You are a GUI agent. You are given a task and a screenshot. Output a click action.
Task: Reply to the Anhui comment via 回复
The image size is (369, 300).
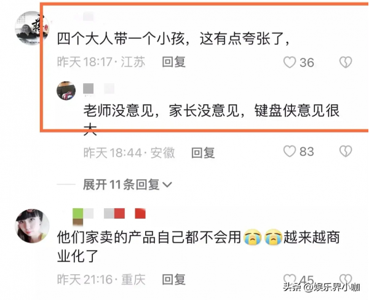[203, 153]
